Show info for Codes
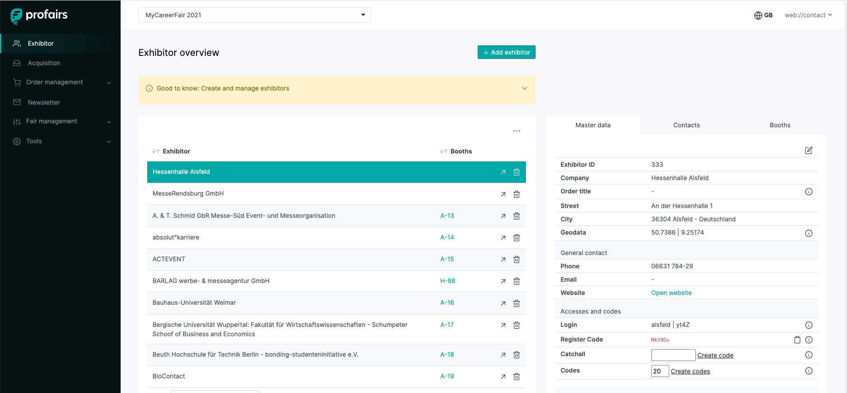 point(809,371)
